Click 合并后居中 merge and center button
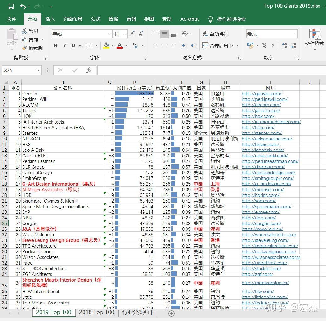The width and height of the screenshot is (326, 321). (x=217, y=45)
